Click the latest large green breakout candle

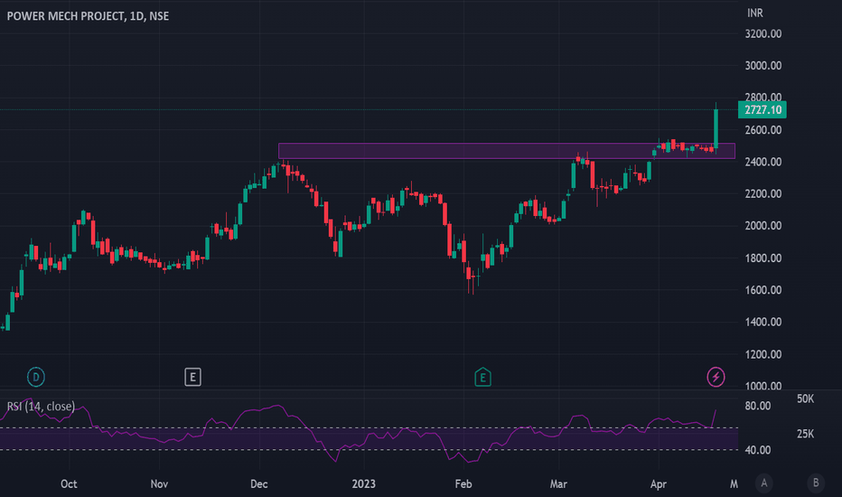[x=716, y=129]
